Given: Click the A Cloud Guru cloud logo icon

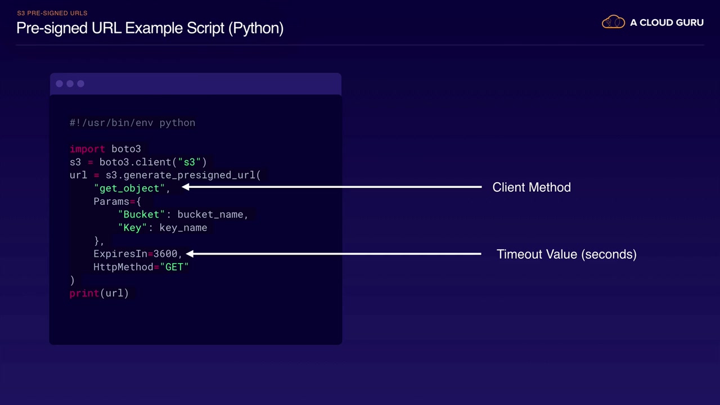Looking at the screenshot, I should [613, 22].
